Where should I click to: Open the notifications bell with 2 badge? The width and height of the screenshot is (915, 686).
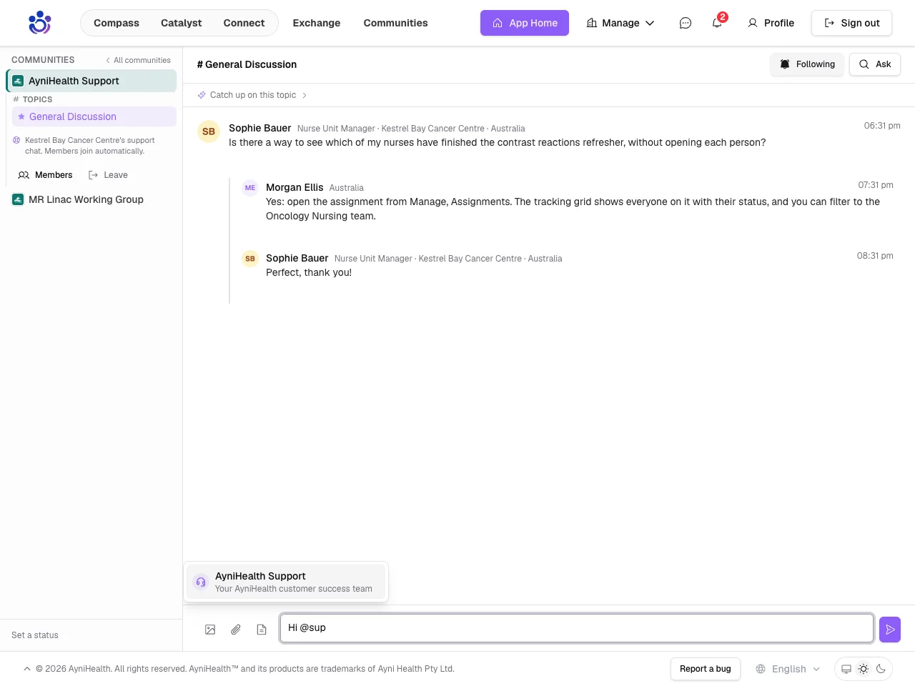tap(717, 23)
